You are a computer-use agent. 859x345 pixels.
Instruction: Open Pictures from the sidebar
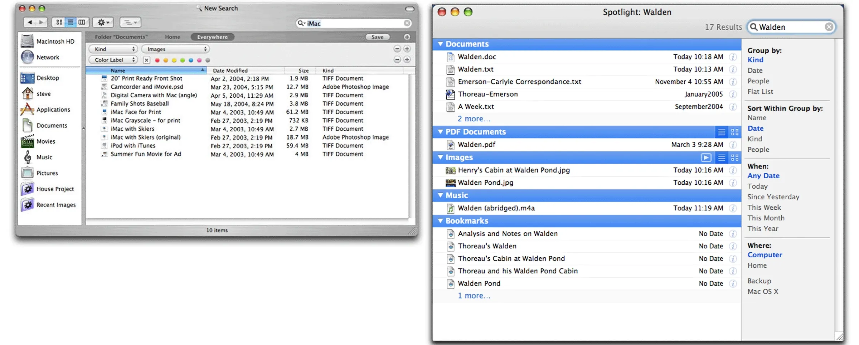[47, 172]
